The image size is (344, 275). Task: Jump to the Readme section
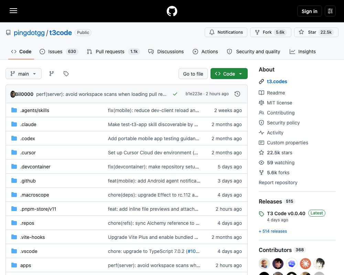click(x=276, y=93)
